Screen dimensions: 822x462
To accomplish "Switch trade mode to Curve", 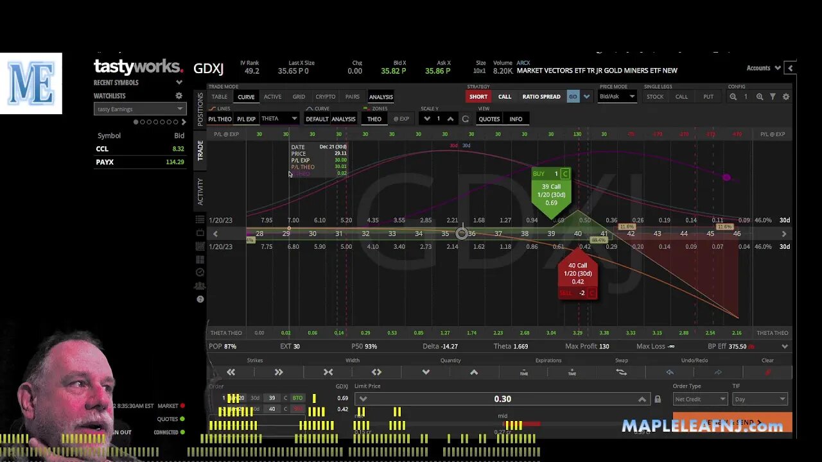I will [246, 97].
